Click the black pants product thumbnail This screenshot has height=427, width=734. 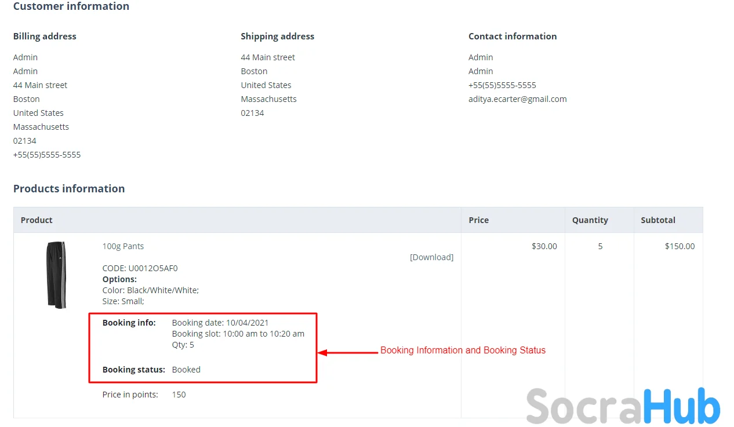pyautogui.click(x=56, y=275)
